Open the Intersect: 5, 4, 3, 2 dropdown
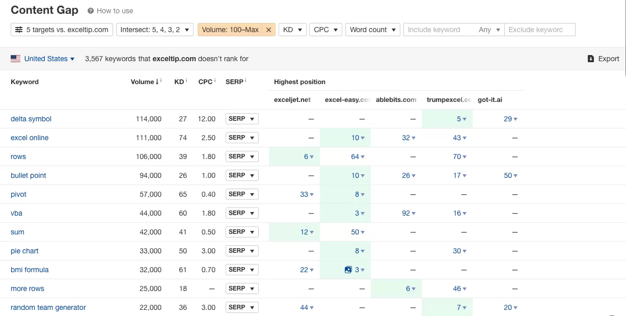The image size is (626, 316). (x=155, y=30)
